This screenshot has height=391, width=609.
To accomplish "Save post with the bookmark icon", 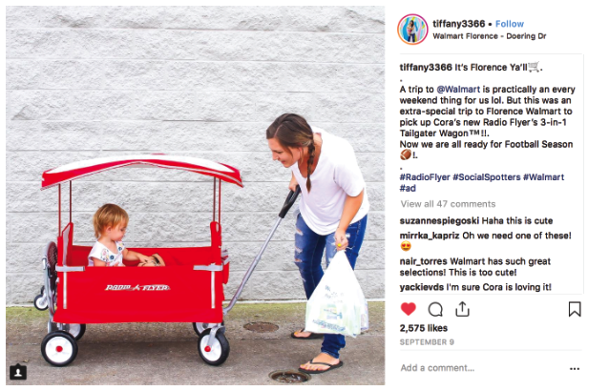I will pos(575,309).
